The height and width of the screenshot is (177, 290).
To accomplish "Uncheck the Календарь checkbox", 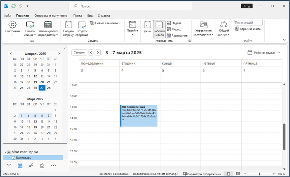I will pos(14,158).
